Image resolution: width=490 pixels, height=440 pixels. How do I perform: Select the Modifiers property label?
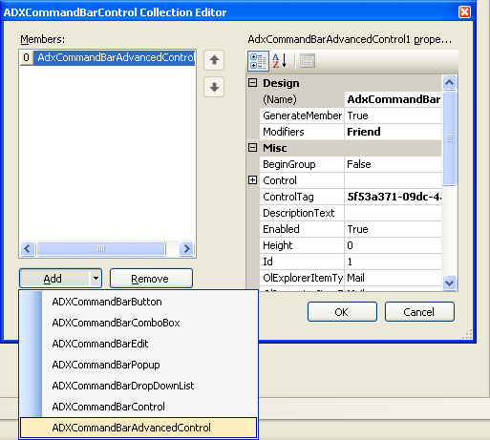tap(302, 132)
